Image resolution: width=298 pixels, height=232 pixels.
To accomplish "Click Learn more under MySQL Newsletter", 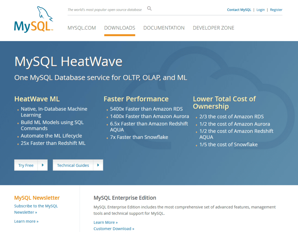I will tap(26, 221).
